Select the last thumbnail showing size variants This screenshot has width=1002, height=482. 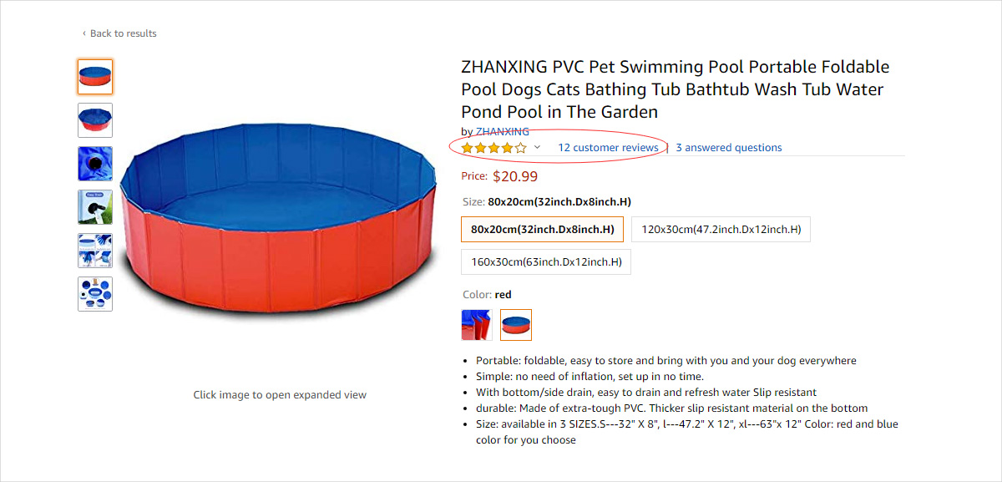(x=95, y=294)
